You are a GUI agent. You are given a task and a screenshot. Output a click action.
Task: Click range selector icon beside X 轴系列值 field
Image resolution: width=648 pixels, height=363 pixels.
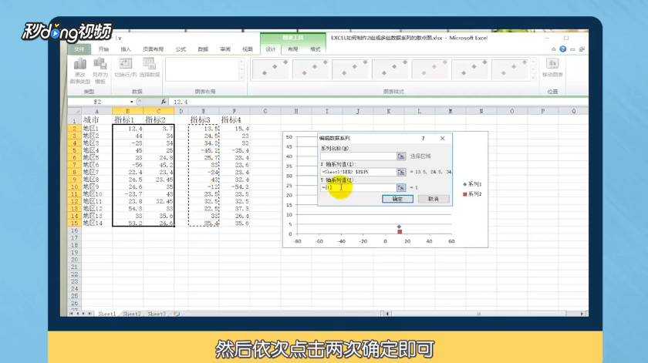click(x=401, y=172)
